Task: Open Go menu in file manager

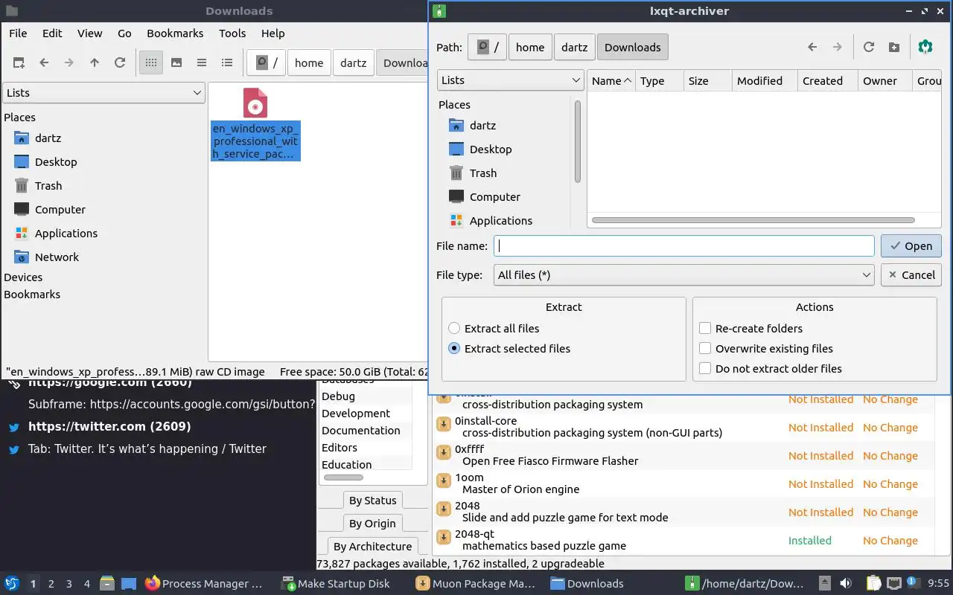Action: (x=124, y=33)
